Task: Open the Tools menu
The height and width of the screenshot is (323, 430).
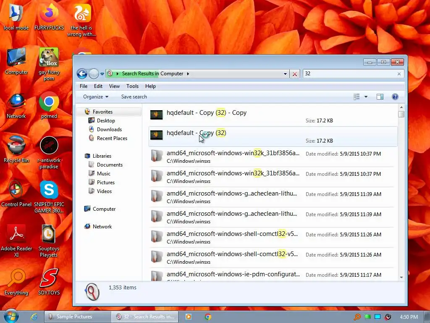Action: (x=132, y=86)
